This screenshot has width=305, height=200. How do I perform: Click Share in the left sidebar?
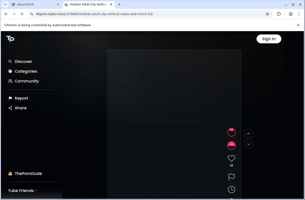pos(18,108)
